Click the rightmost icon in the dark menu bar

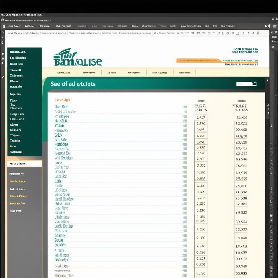click(268, 26)
